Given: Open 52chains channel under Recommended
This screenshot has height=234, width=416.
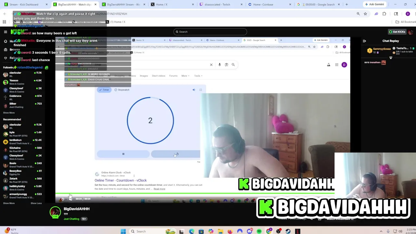Looking at the screenshot, I should coord(22,149).
